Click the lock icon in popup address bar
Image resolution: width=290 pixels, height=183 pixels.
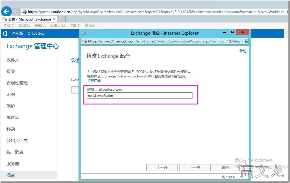(x=246, y=41)
